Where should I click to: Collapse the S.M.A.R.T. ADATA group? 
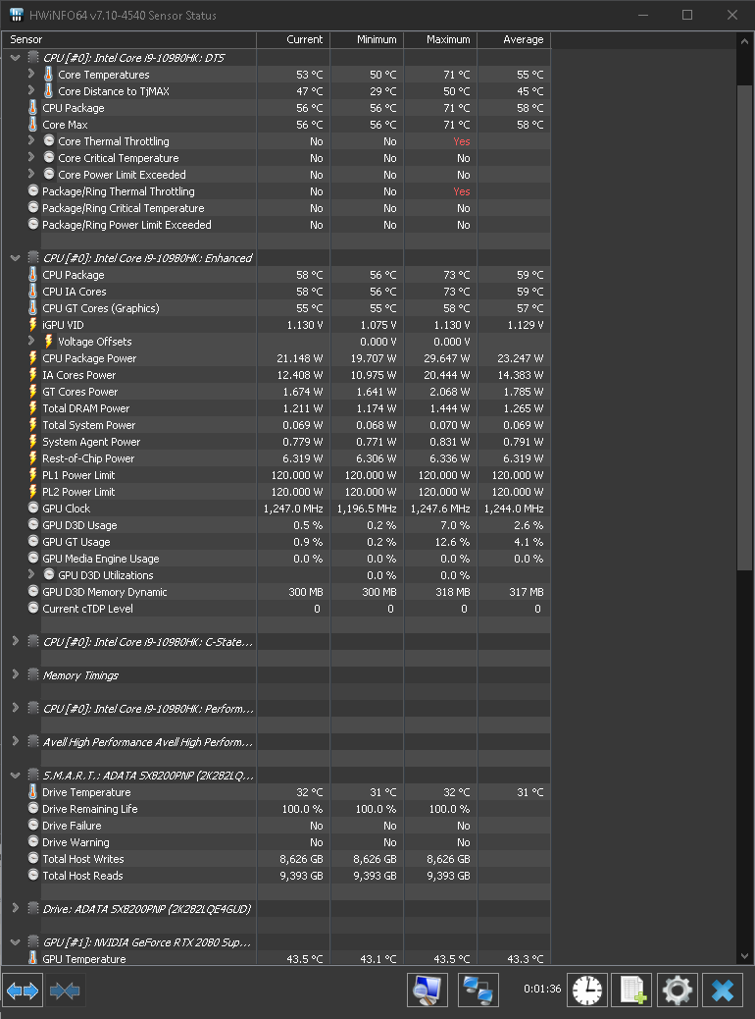click(x=15, y=776)
